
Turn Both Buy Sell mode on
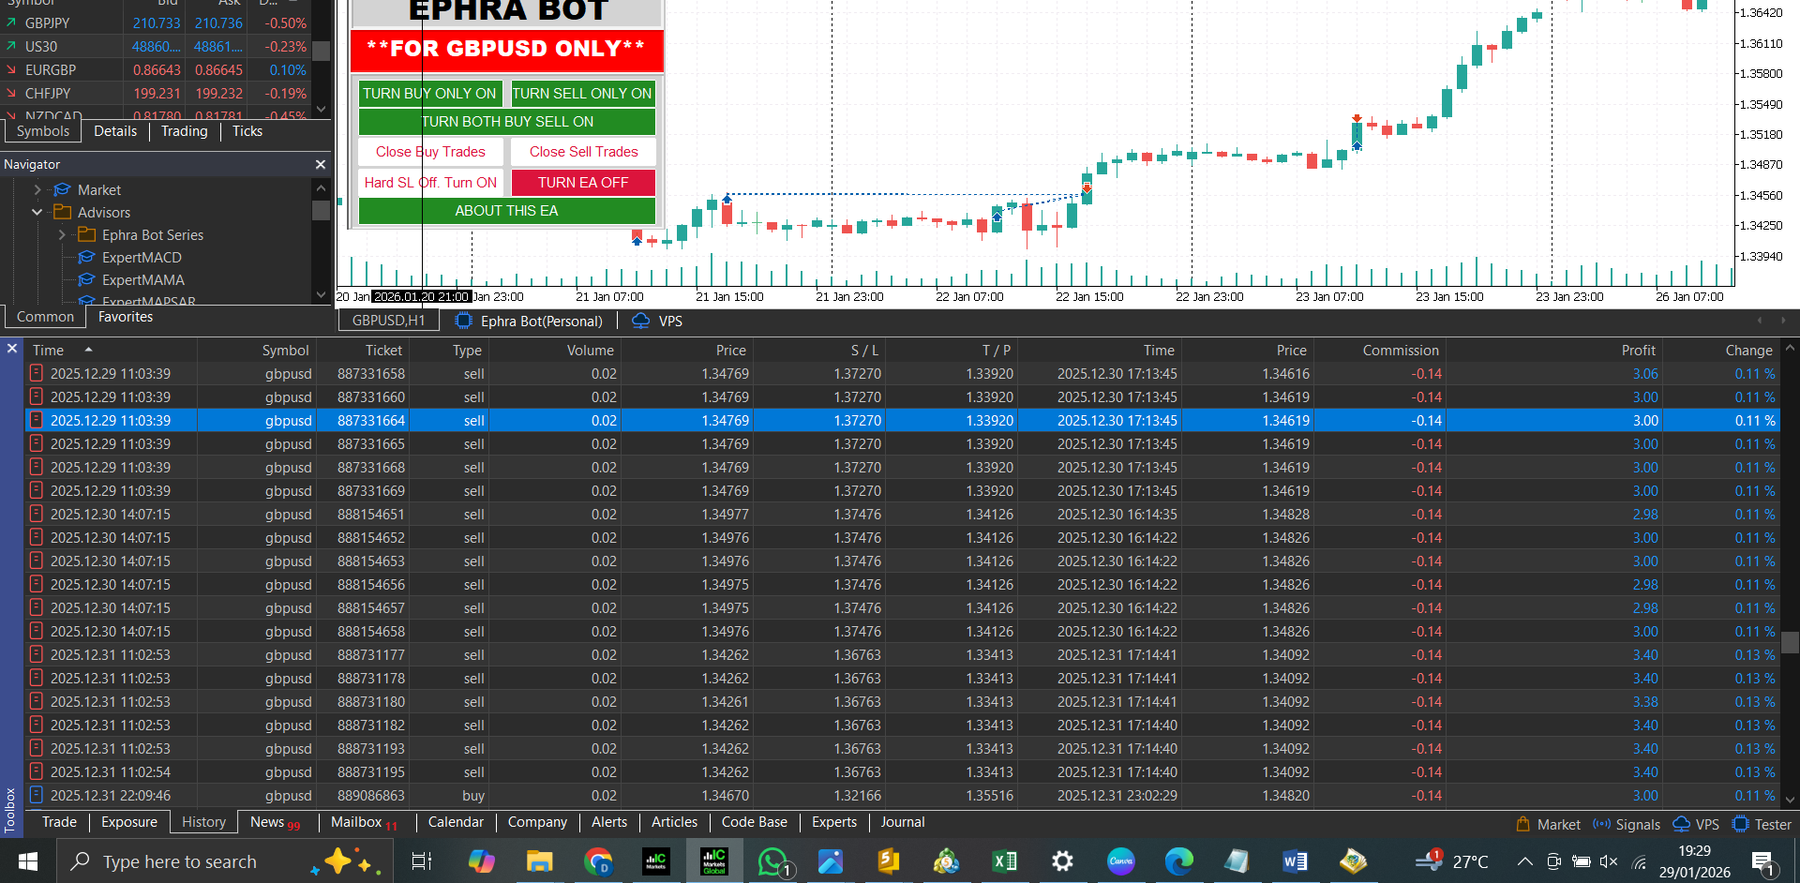pos(507,121)
